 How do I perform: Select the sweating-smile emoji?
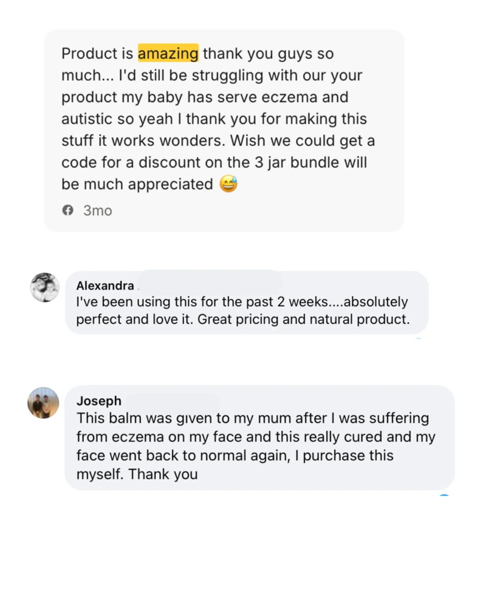[x=227, y=183]
